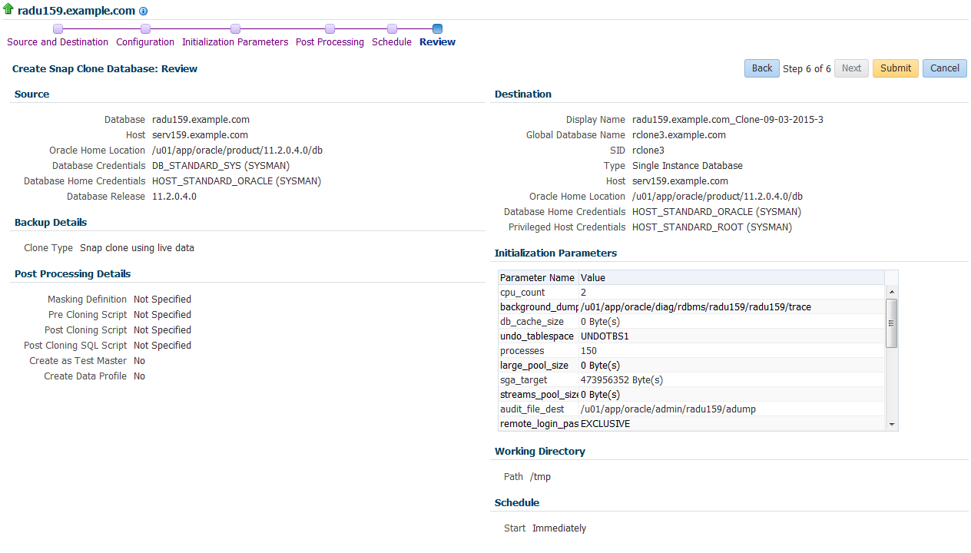Click the green up-arrow database status icon
Image resolution: width=971 pixels, height=553 pixels.
[8, 11]
